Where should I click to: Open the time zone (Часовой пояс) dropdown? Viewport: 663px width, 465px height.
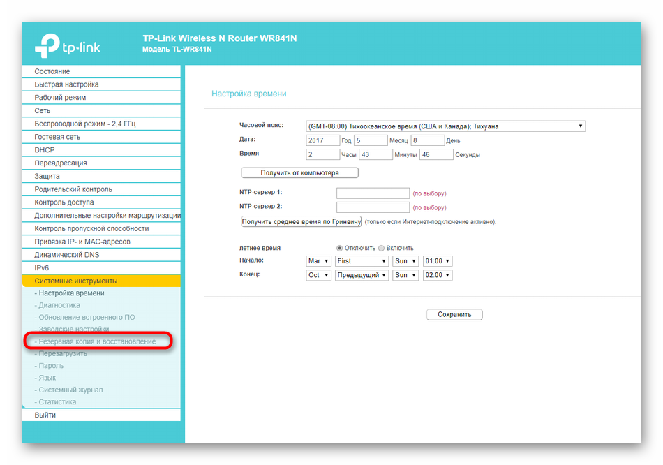[445, 126]
